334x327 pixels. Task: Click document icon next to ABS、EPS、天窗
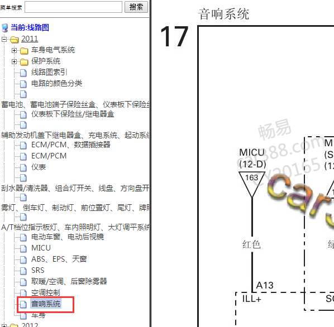[23, 260]
